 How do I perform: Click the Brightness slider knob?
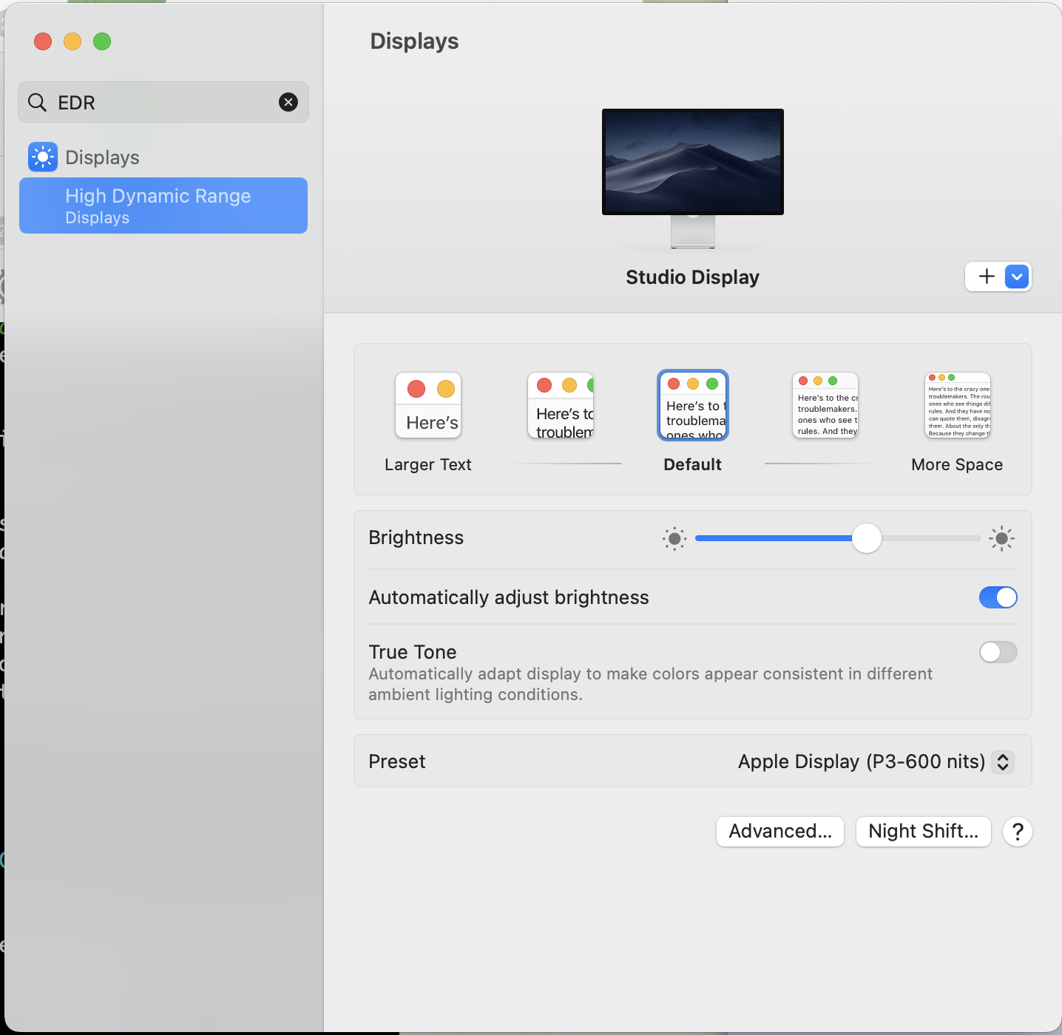point(867,538)
